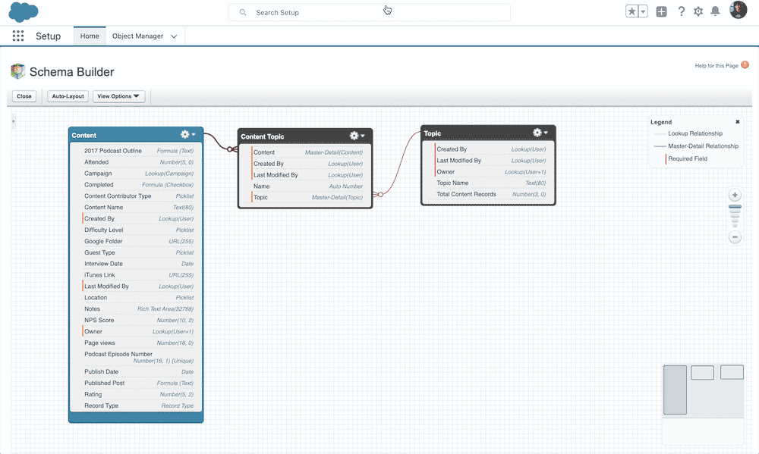Click the user profile avatar

coord(738,11)
